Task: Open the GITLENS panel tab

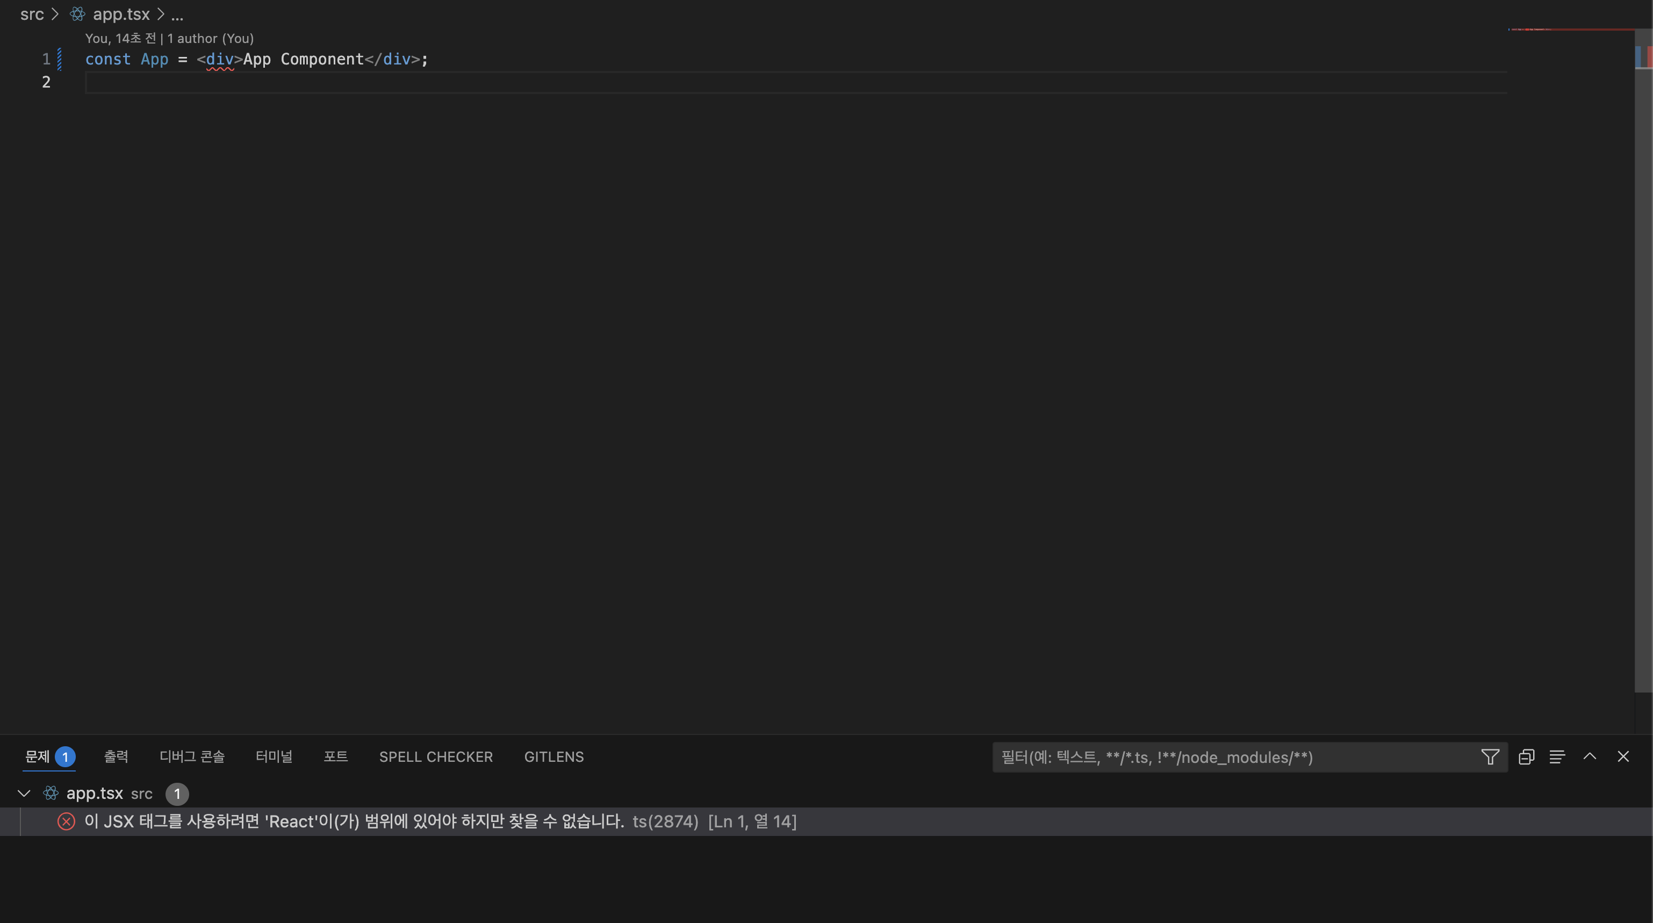Action: 554,757
